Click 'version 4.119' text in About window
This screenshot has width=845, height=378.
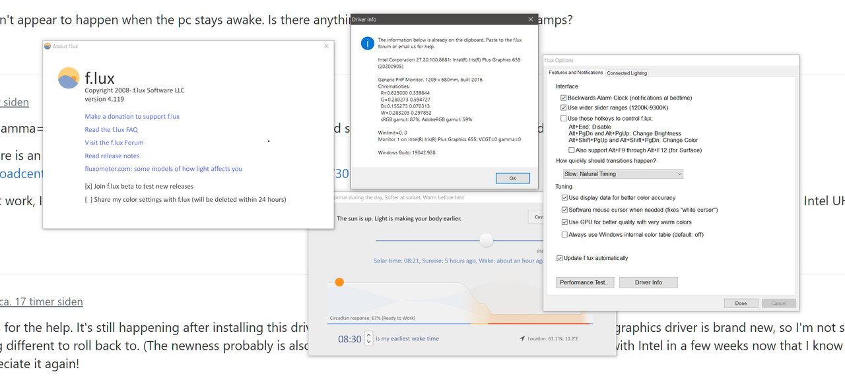click(104, 99)
